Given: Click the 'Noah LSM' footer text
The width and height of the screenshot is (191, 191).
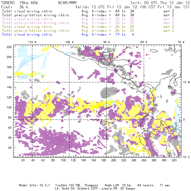Looking at the screenshot, I should [x=112, y=185].
